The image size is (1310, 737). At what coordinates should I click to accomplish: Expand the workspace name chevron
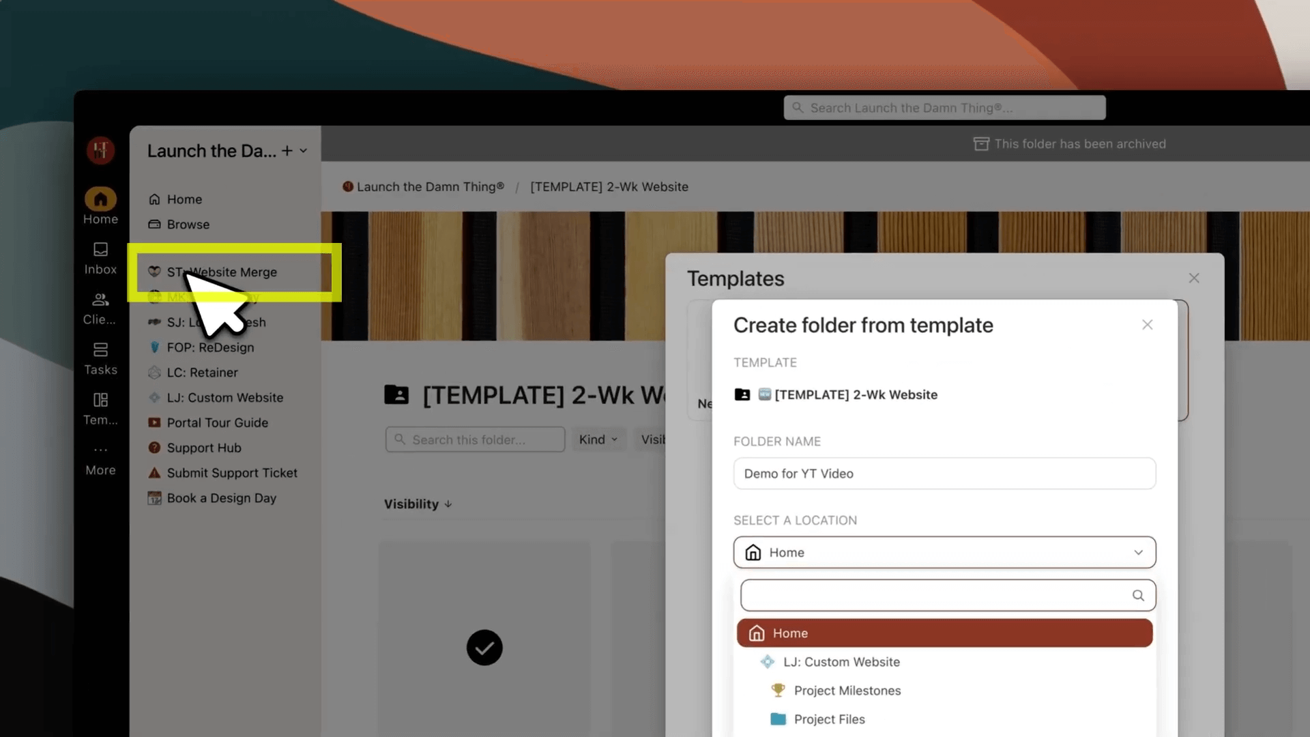[304, 151]
